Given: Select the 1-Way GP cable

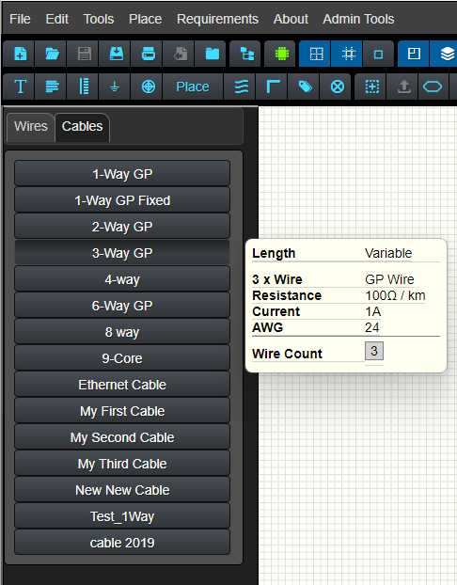Looking at the screenshot, I should pyautogui.click(x=122, y=174).
